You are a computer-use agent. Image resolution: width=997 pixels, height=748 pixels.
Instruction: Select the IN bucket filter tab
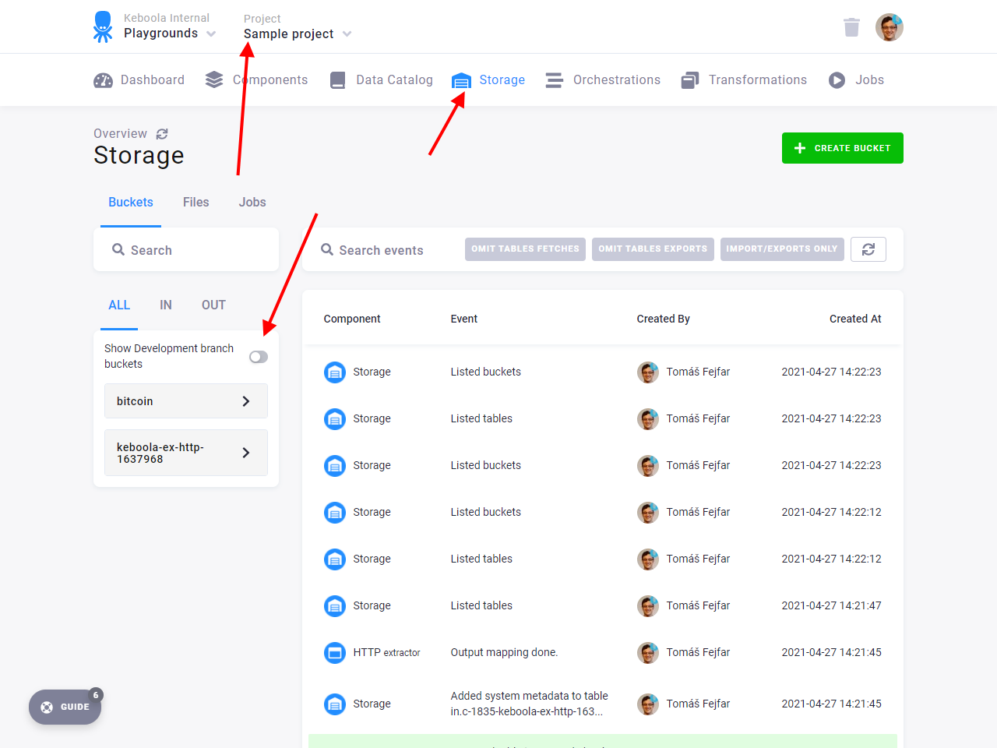[x=166, y=305]
